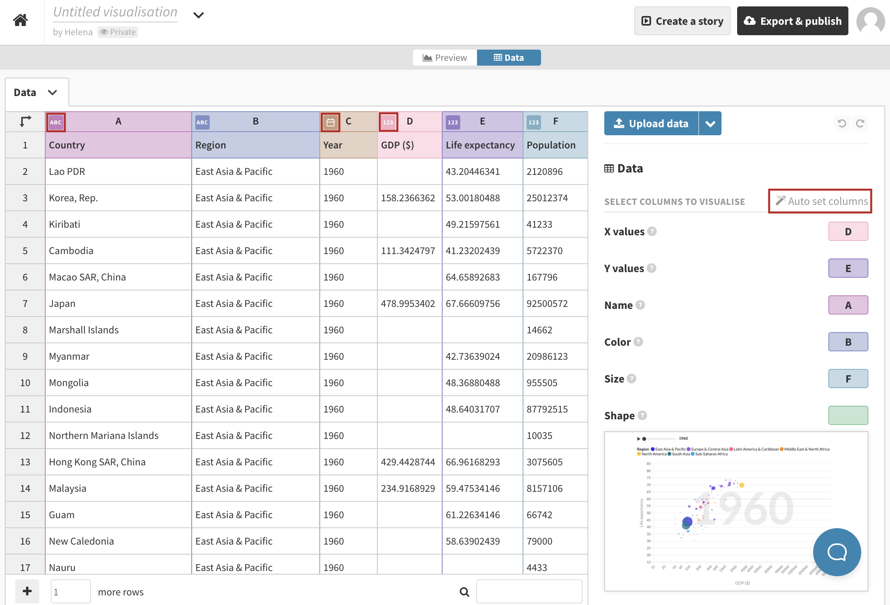890x605 pixels.
Task: Click Export & publish button
Action: (792, 21)
